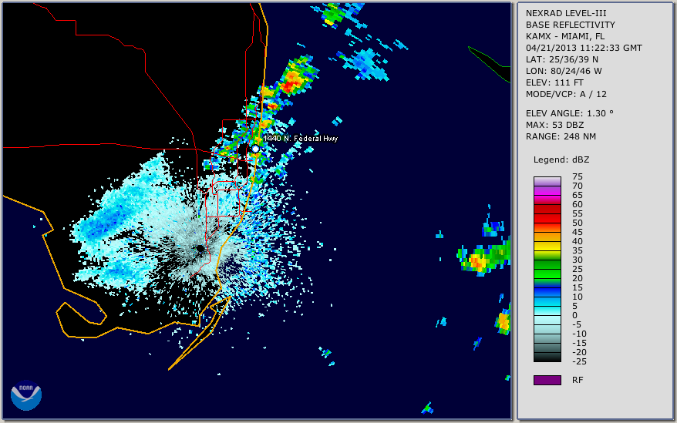The image size is (677, 423).
Task: Click 'RANGE: 248 NM' text
Action: tap(561, 136)
